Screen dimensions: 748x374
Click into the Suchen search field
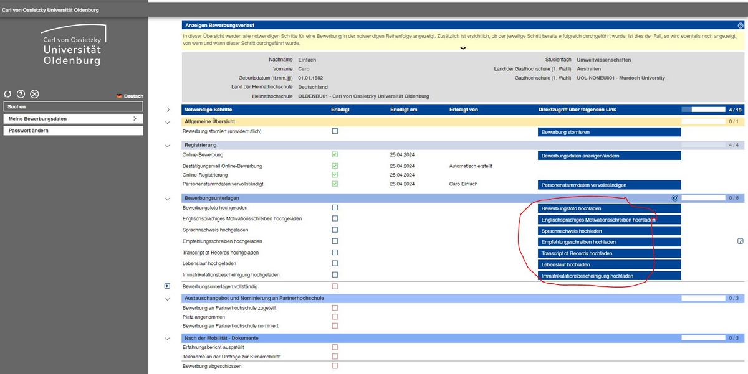tap(73, 106)
